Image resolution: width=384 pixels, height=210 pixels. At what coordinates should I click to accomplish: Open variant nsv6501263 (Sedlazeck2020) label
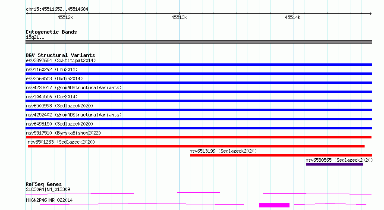click(x=61, y=142)
